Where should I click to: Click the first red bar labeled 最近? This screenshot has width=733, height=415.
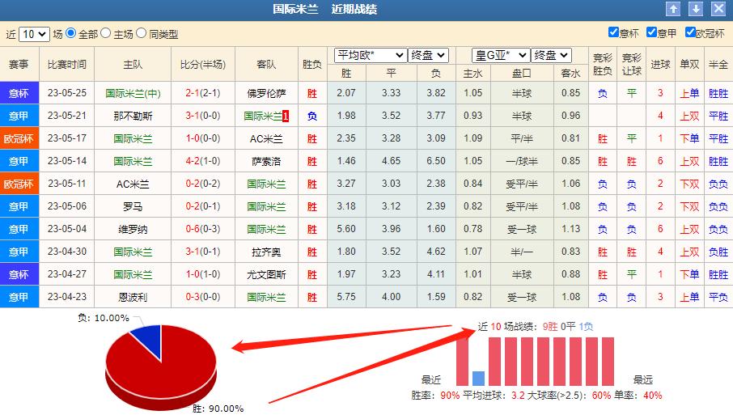click(x=462, y=362)
